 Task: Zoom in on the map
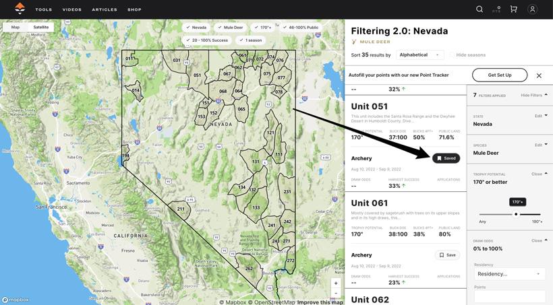point(336,283)
